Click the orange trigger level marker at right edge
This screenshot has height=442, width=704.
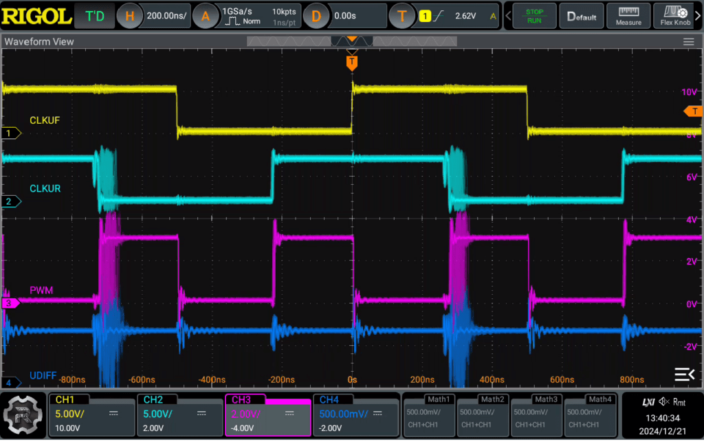(x=693, y=111)
